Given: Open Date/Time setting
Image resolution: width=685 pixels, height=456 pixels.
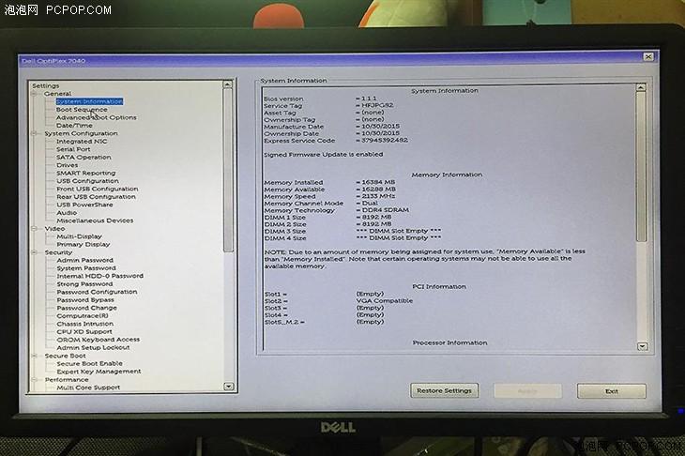Looking at the screenshot, I should [74, 126].
